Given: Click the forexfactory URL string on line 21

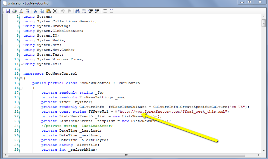Looking at the screenshot, I should tap(171, 111).
